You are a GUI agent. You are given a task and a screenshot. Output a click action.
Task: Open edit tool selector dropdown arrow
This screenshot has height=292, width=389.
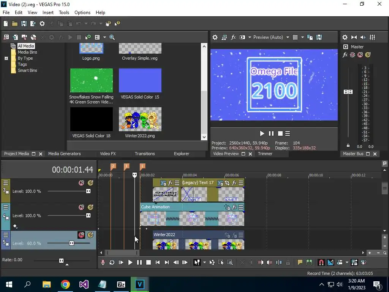click(204, 262)
